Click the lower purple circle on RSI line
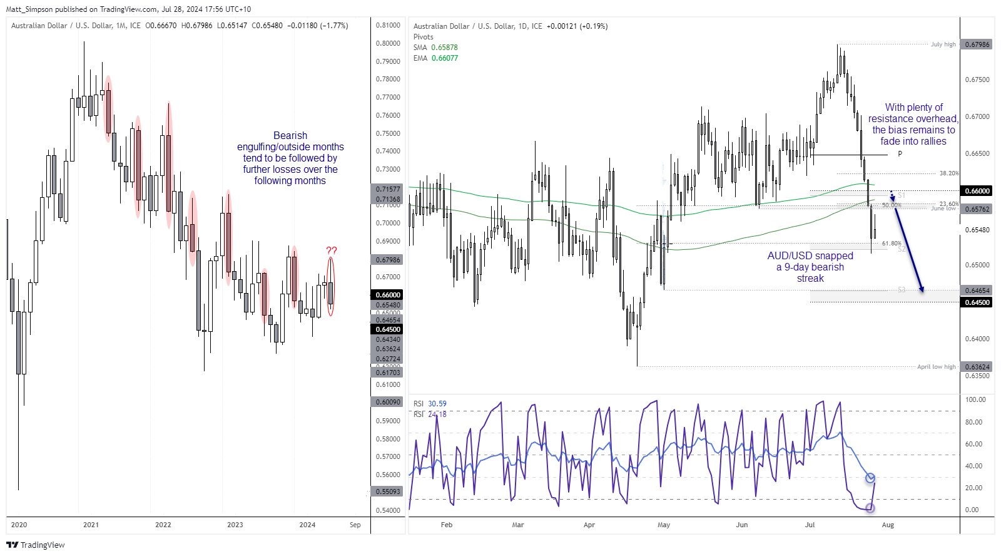Viewport: 1001px width, 556px height. coord(870,508)
